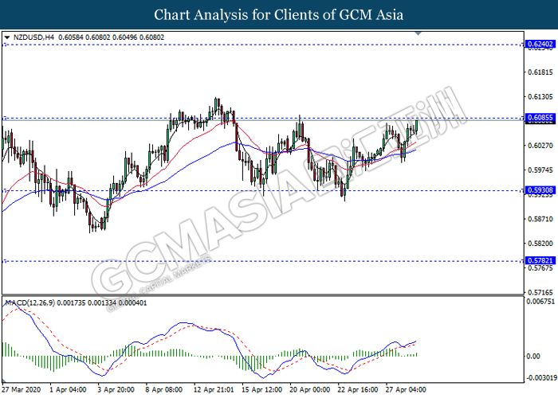Click the 15 Apr 12:00 time label
The height and width of the screenshot is (398, 558).
[262, 390]
